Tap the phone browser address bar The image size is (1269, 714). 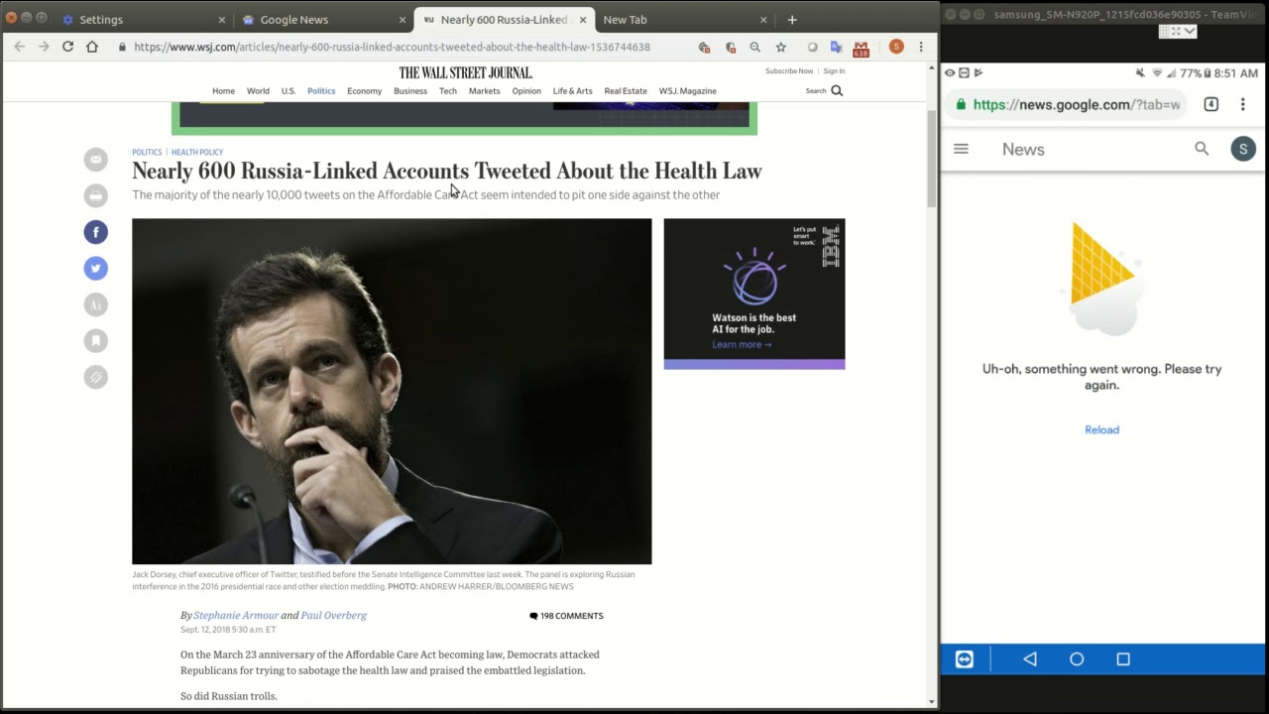coord(1066,104)
